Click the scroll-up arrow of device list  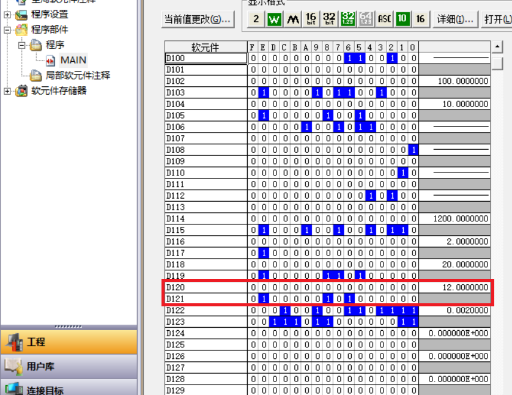tap(497, 47)
